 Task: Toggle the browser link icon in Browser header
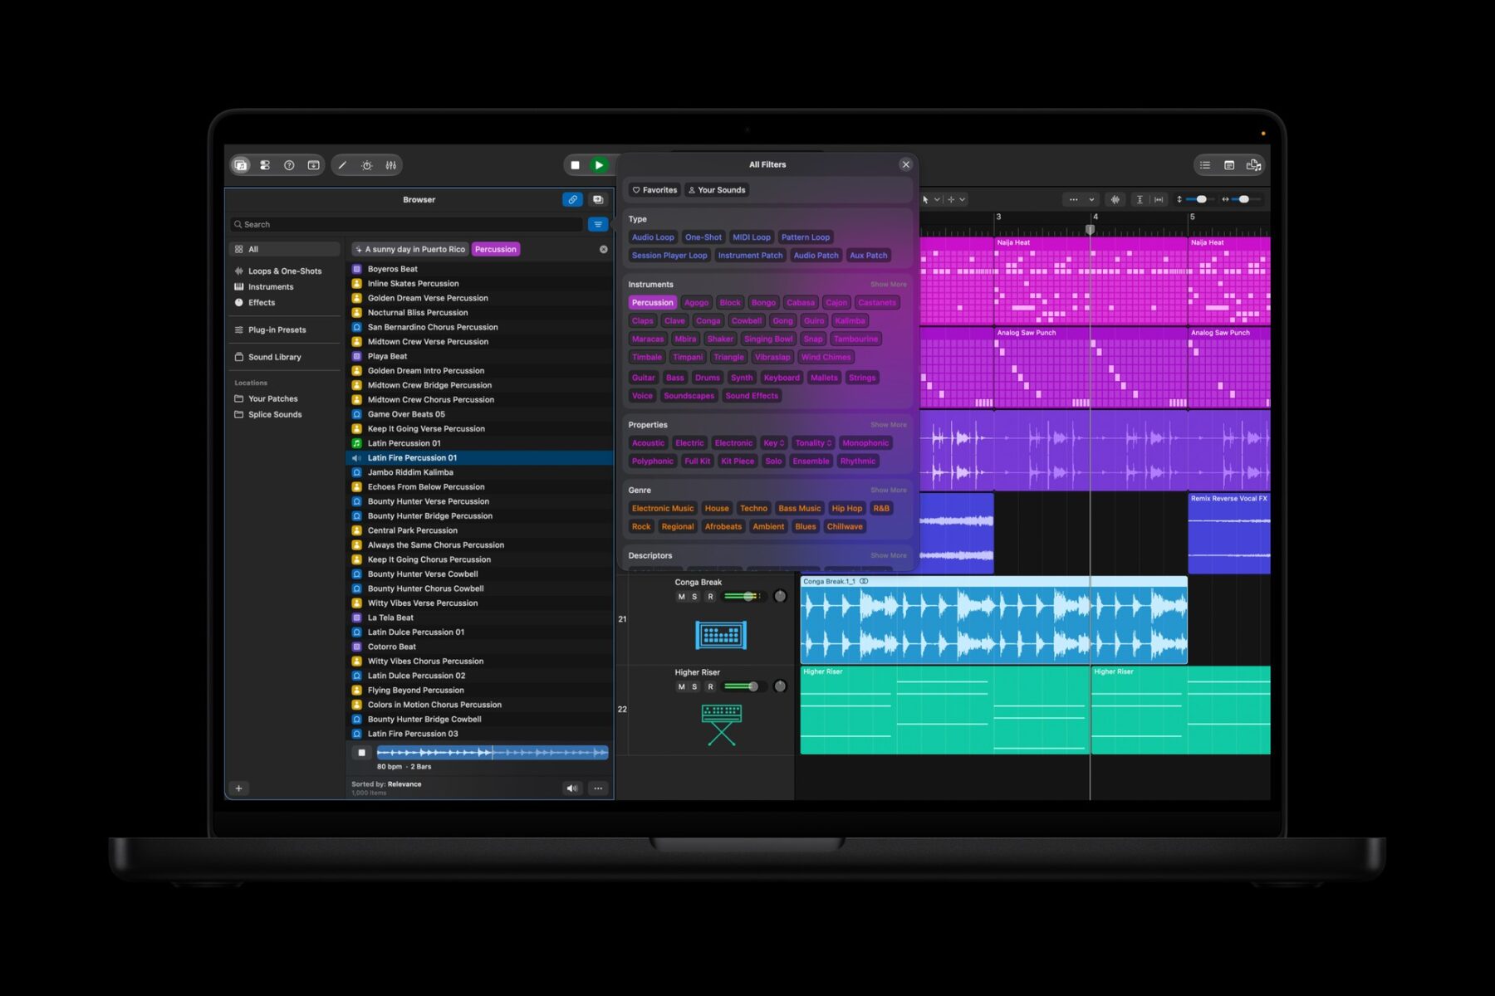(572, 199)
